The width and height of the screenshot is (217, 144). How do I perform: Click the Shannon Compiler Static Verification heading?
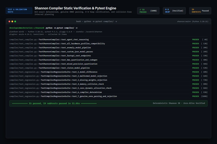(75, 8)
